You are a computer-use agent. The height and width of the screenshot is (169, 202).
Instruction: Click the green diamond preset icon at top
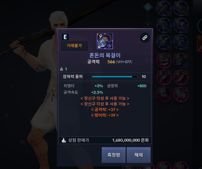pos(148,7)
